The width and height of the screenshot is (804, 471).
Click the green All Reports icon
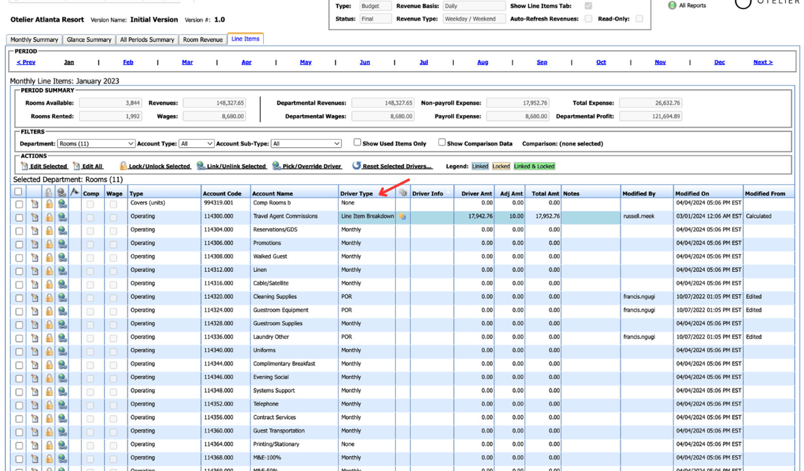pos(672,6)
